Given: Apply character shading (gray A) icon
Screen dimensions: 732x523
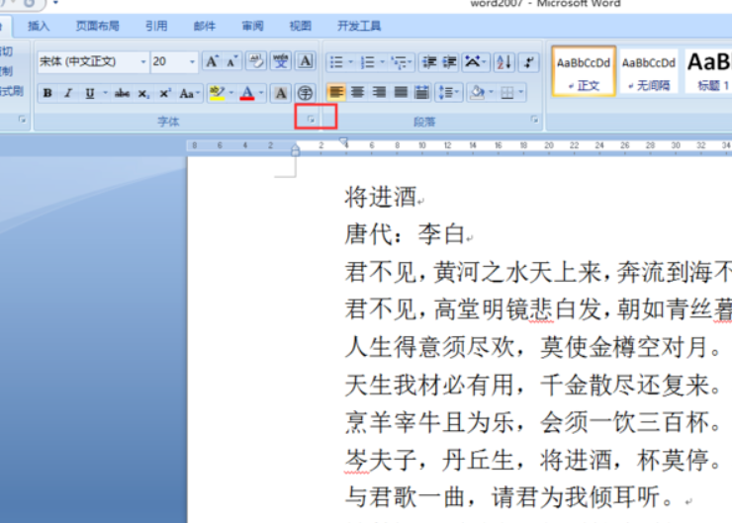Looking at the screenshot, I should 281,93.
